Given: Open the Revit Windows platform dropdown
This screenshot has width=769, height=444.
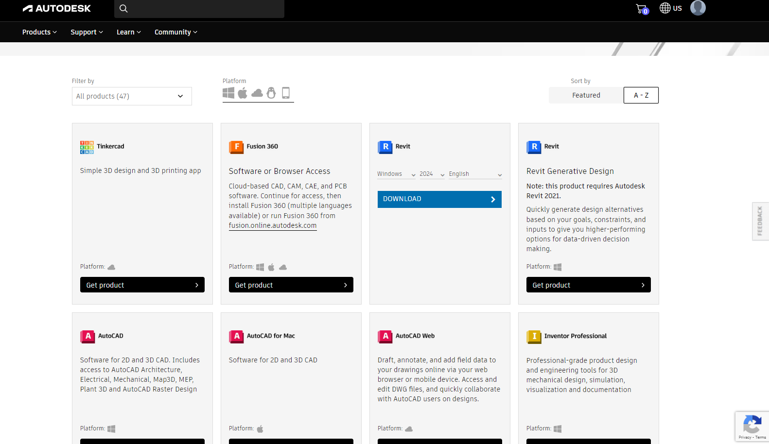Looking at the screenshot, I should click(x=396, y=174).
